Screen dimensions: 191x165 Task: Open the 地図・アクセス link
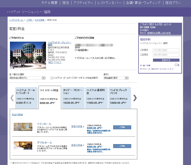point(55,62)
